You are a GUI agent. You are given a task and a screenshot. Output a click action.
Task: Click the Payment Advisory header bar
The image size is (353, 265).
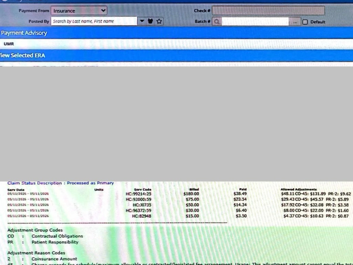pos(176,33)
